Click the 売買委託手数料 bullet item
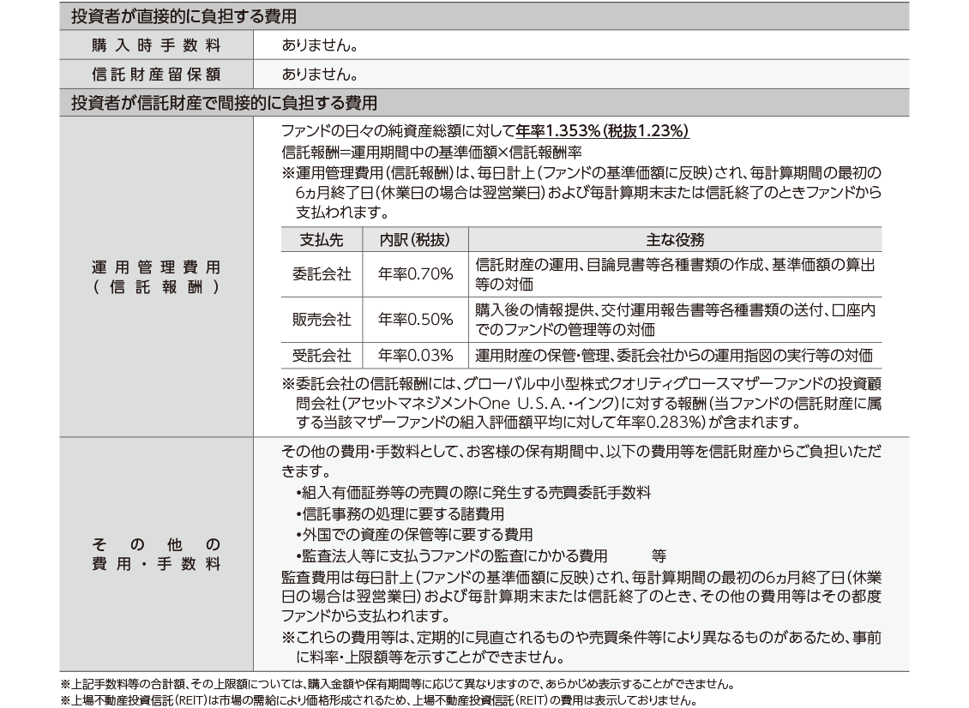969x708 pixels. pyautogui.click(x=472, y=493)
